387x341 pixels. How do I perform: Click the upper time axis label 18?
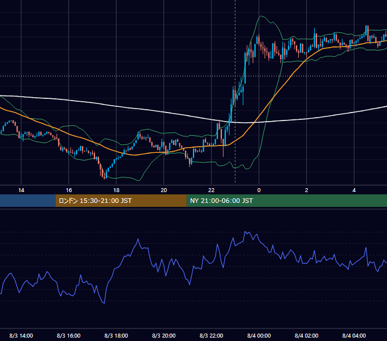[116, 190]
